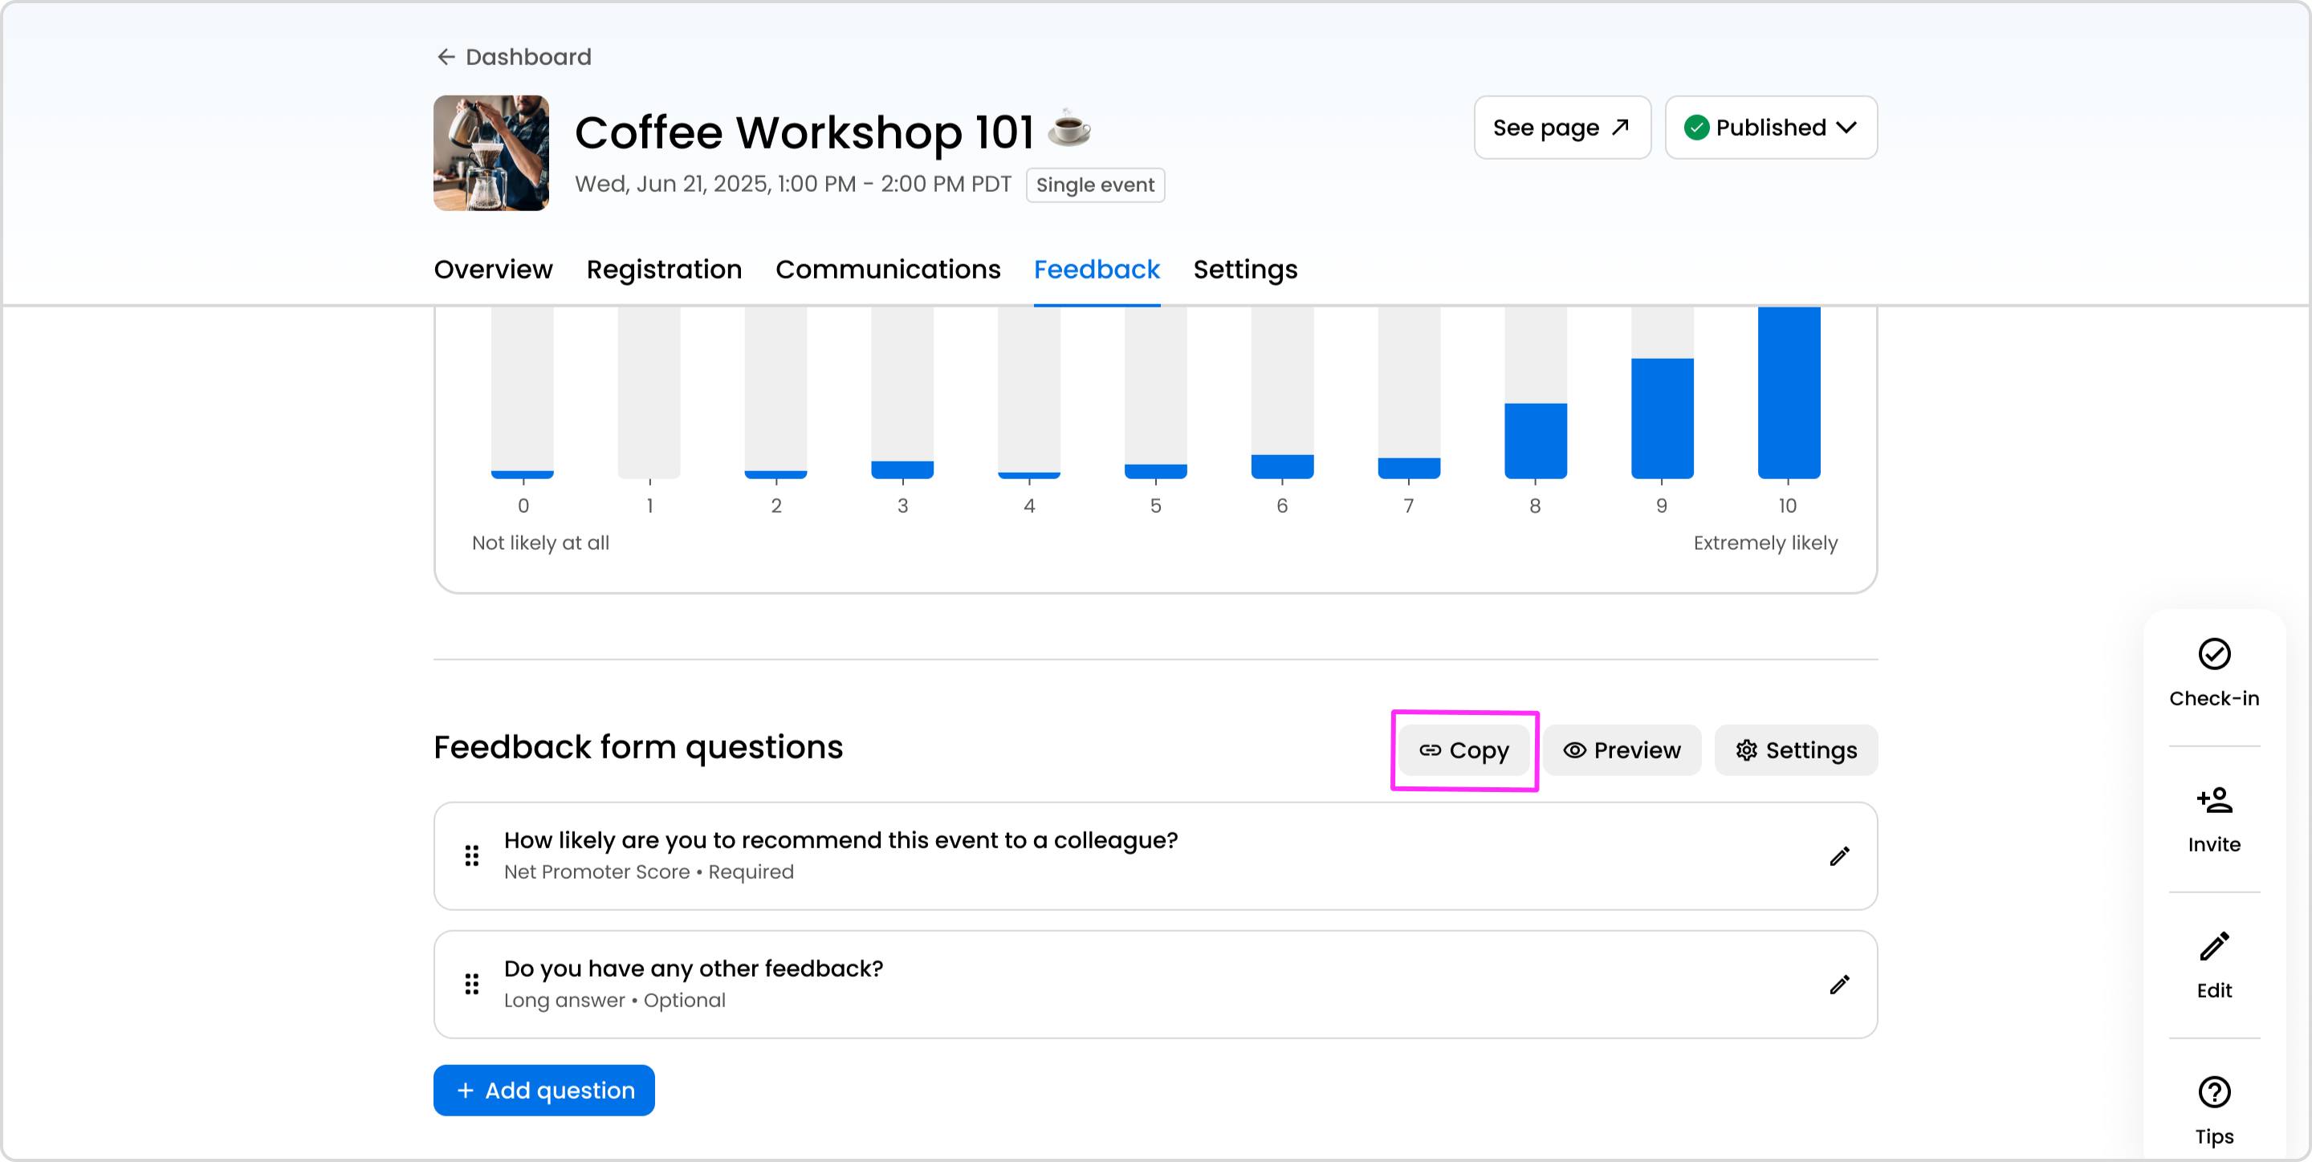Click the coffee workshop event thumbnail
Screen dimensions: 2312x1162
[491, 152]
